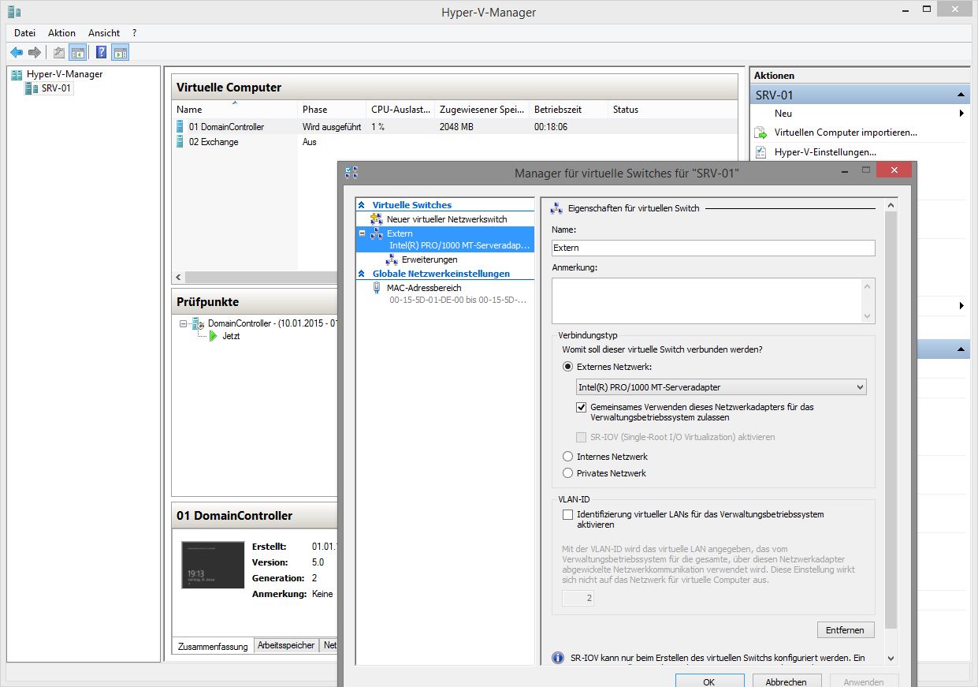Click the Neuer virtueller Netzwerkswitch icon

(x=377, y=219)
